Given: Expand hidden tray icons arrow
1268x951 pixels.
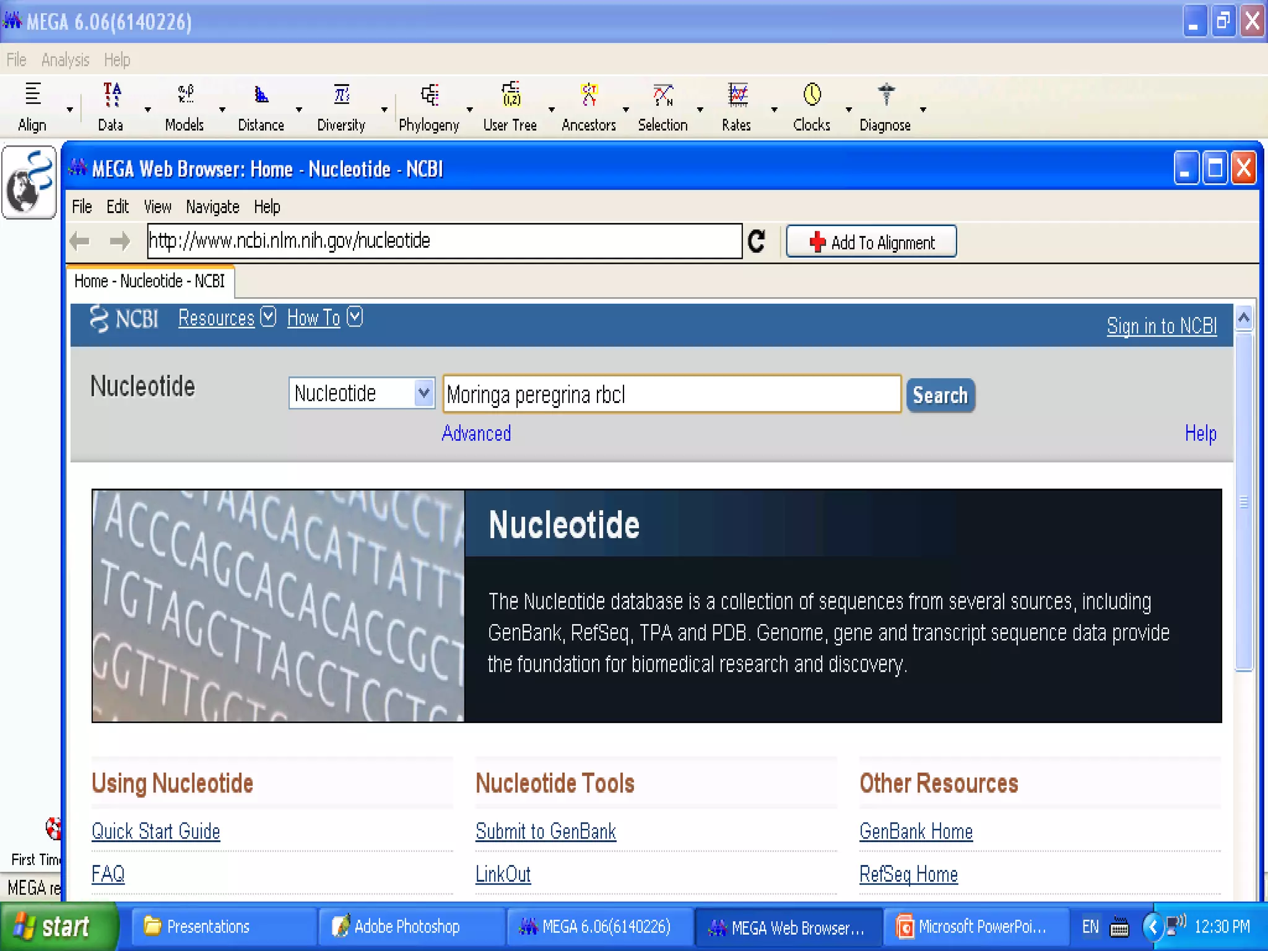Looking at the screenshot, I should click(x=1152, y=927).
